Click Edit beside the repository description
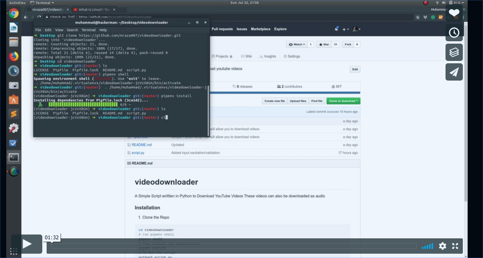483x258 pixels. pyautogui.click(x=355, y=70)
